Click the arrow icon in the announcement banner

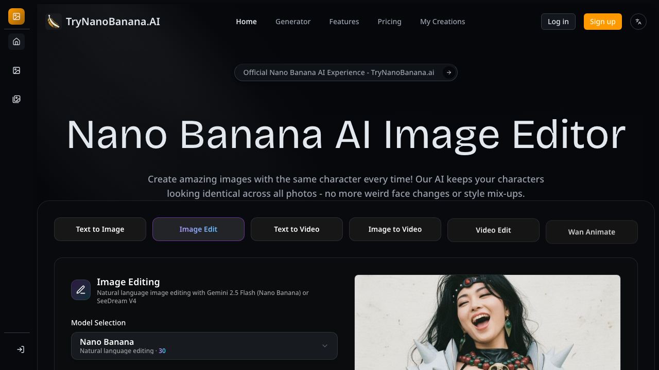click(449, 72)
